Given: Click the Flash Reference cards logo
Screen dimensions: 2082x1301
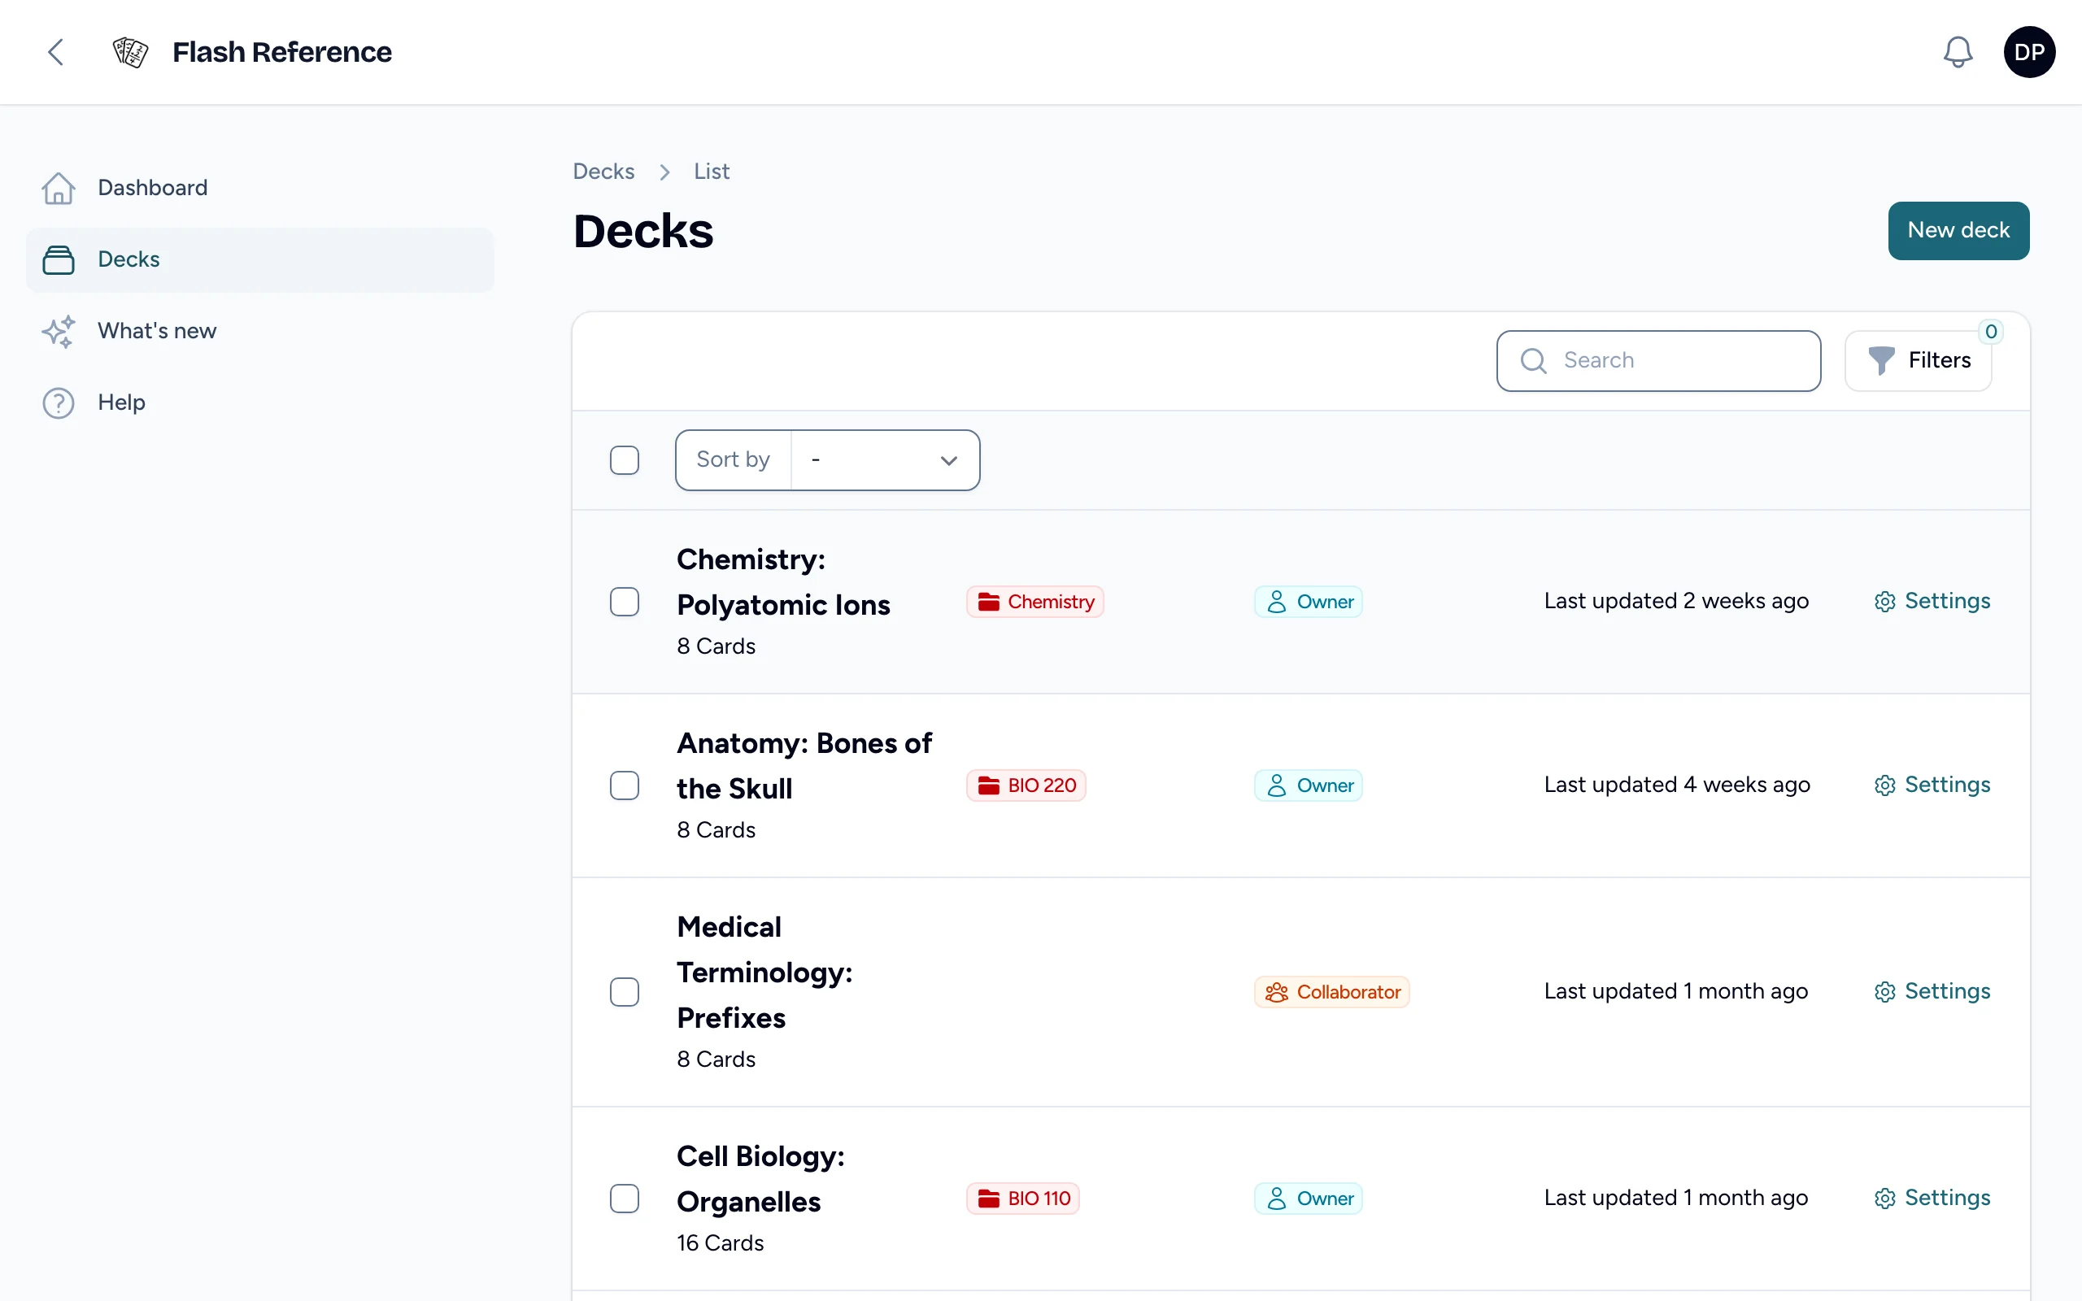Looking at the screenshot, I should (131, 51).
